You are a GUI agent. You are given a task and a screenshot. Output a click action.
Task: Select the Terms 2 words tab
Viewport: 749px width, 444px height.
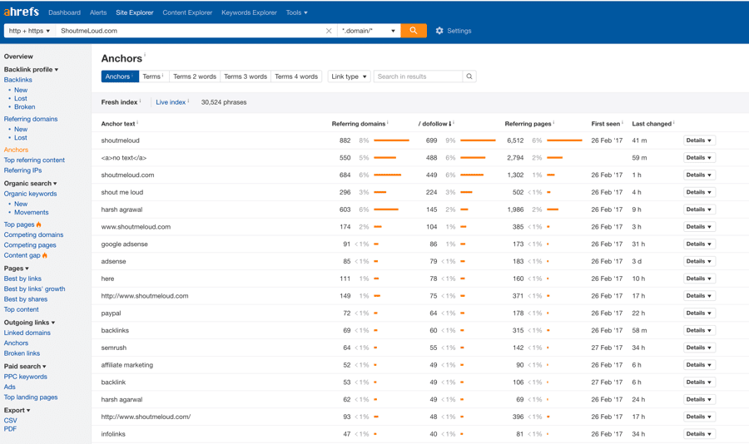[x=195, y=76]
